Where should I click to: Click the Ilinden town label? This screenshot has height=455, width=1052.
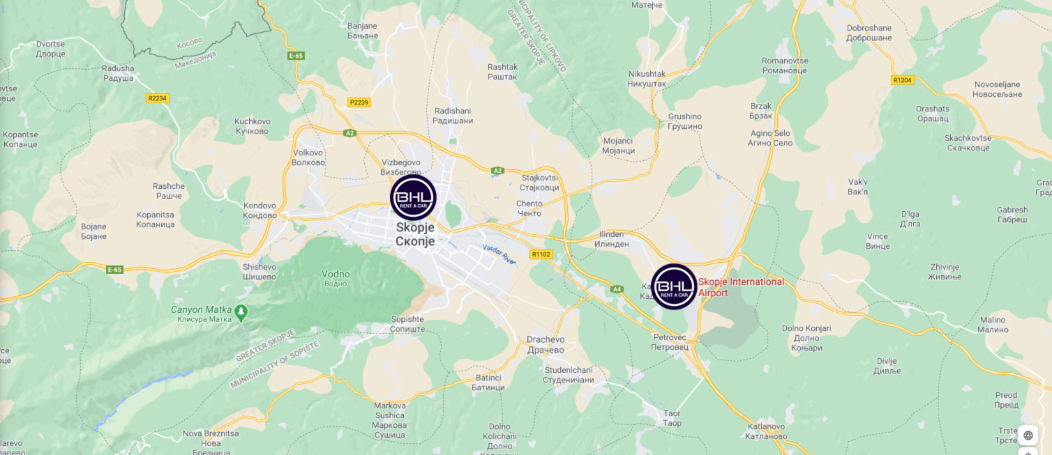tap(612, 239)
